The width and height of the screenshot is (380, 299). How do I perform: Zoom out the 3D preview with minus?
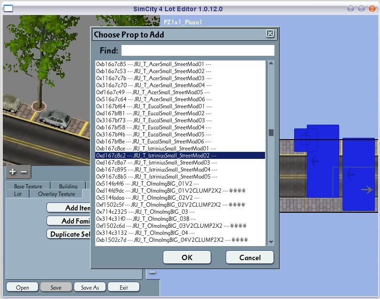(x=24, y=172)
